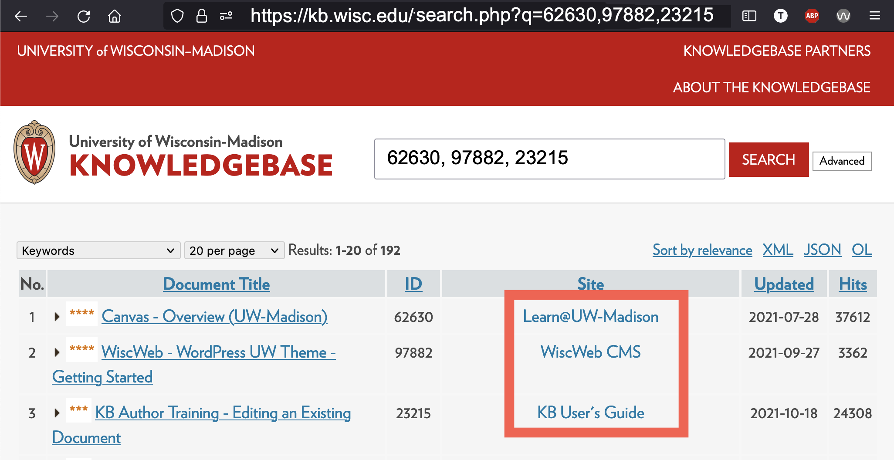The image size is (894, 460).
Task: Click the WiscWeb CMS site link
Action: [590, 352]
